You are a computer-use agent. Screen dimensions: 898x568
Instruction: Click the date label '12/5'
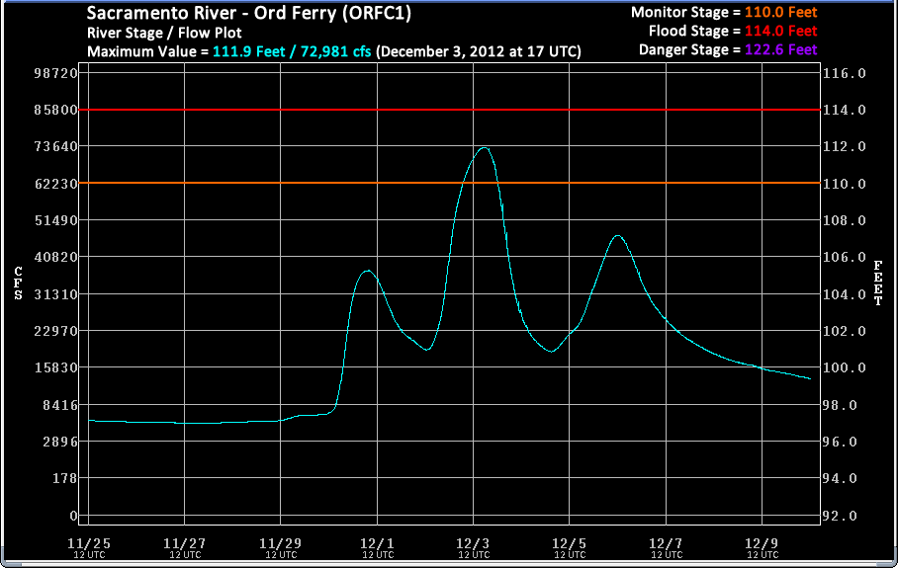(x=570, y=543)
